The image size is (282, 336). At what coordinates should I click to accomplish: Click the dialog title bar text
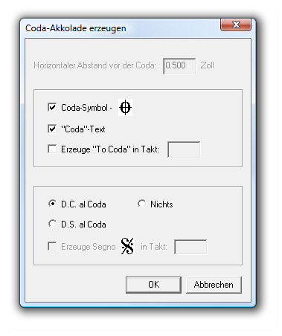pos(76,28)
